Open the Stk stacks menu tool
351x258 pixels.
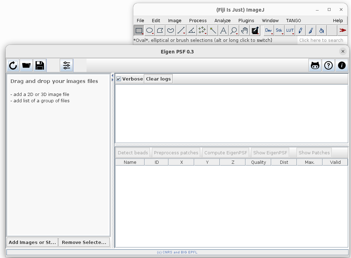coord(279,31)
